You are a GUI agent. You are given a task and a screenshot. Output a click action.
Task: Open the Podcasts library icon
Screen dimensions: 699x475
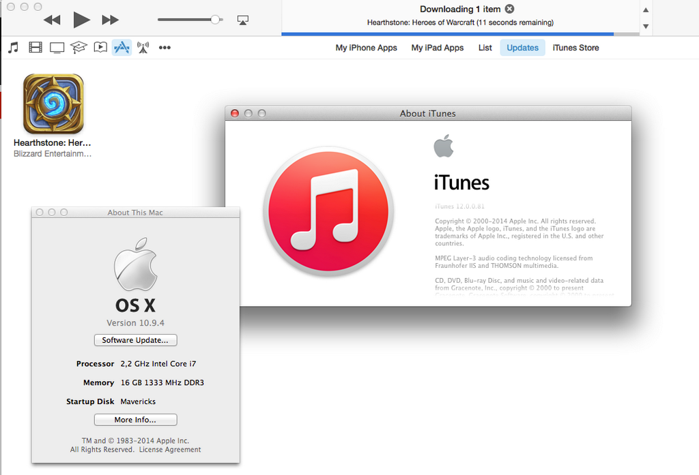[100, 47]
